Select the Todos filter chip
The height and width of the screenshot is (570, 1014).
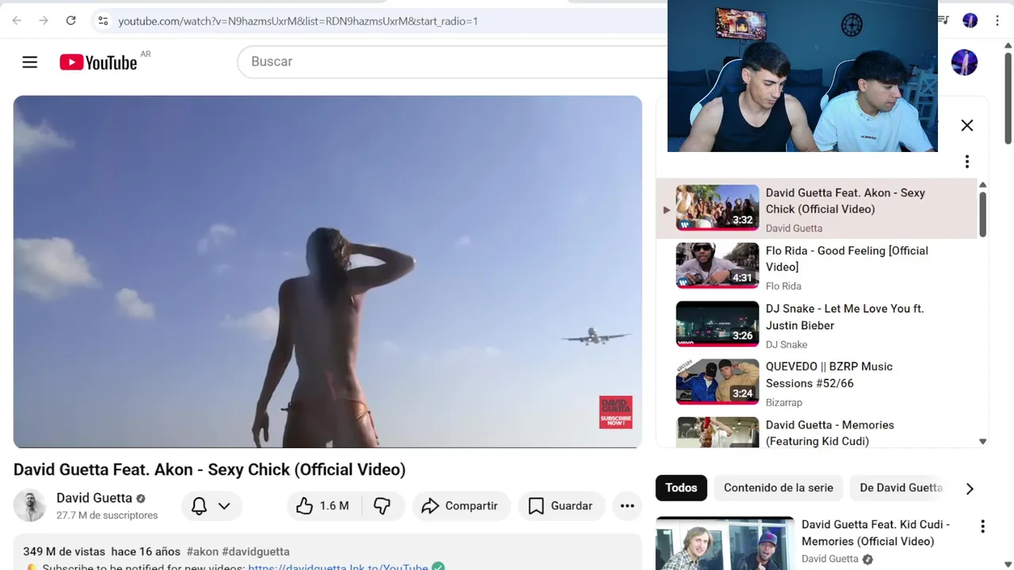(681, 488)
